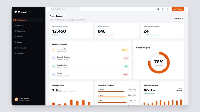Open Community in the sidebar
Image resolution: width=200 pixels, height=112 pixels.
pyautogui.click(x=28, y=48)
